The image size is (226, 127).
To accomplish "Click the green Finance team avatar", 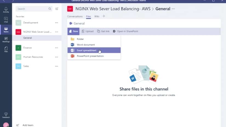I will point(18,48).
